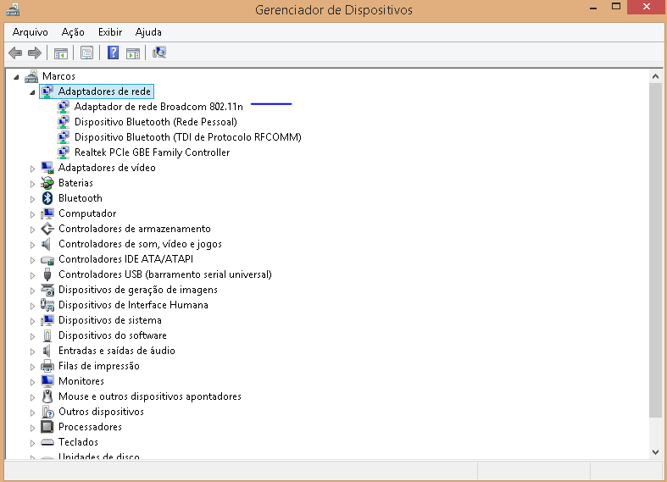Click the Filas de impressão printer icon

coord(47,366)
